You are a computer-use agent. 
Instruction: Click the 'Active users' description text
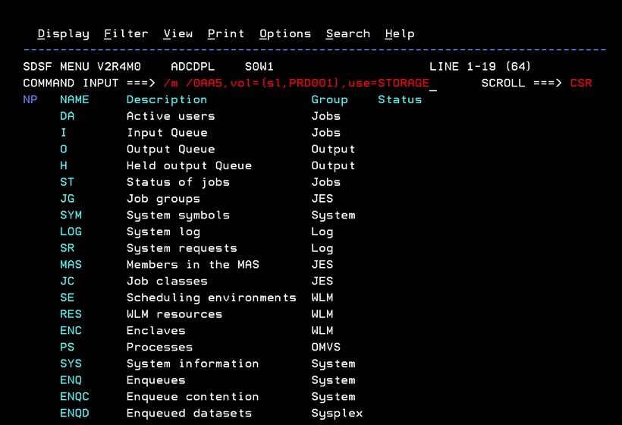coord(171,116)
